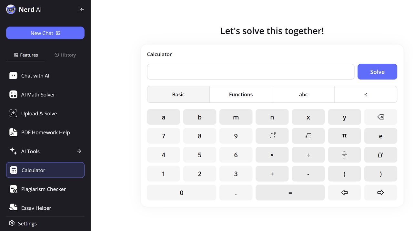Insert the fraction template

coord(344,155)
